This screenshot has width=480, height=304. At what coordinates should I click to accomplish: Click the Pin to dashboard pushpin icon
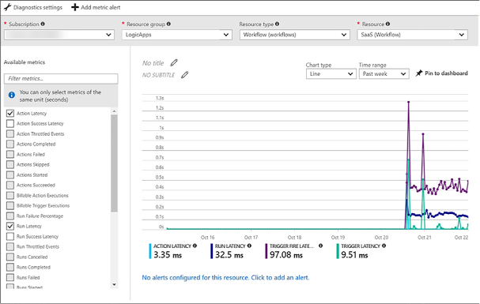coord(419,73)
